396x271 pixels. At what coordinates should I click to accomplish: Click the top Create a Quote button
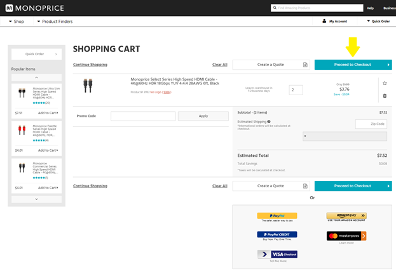pos(271,65)
